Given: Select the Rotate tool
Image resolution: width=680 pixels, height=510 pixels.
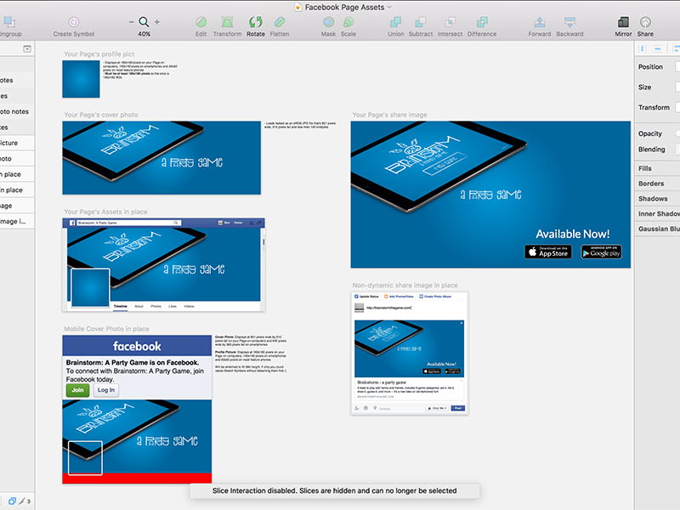Looking at the screenshot, I should [255, 22].
